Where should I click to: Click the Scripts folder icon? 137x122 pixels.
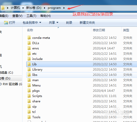click(x=29, y=96)
